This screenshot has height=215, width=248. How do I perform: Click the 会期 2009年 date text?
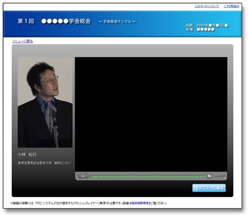click(207, 25)
